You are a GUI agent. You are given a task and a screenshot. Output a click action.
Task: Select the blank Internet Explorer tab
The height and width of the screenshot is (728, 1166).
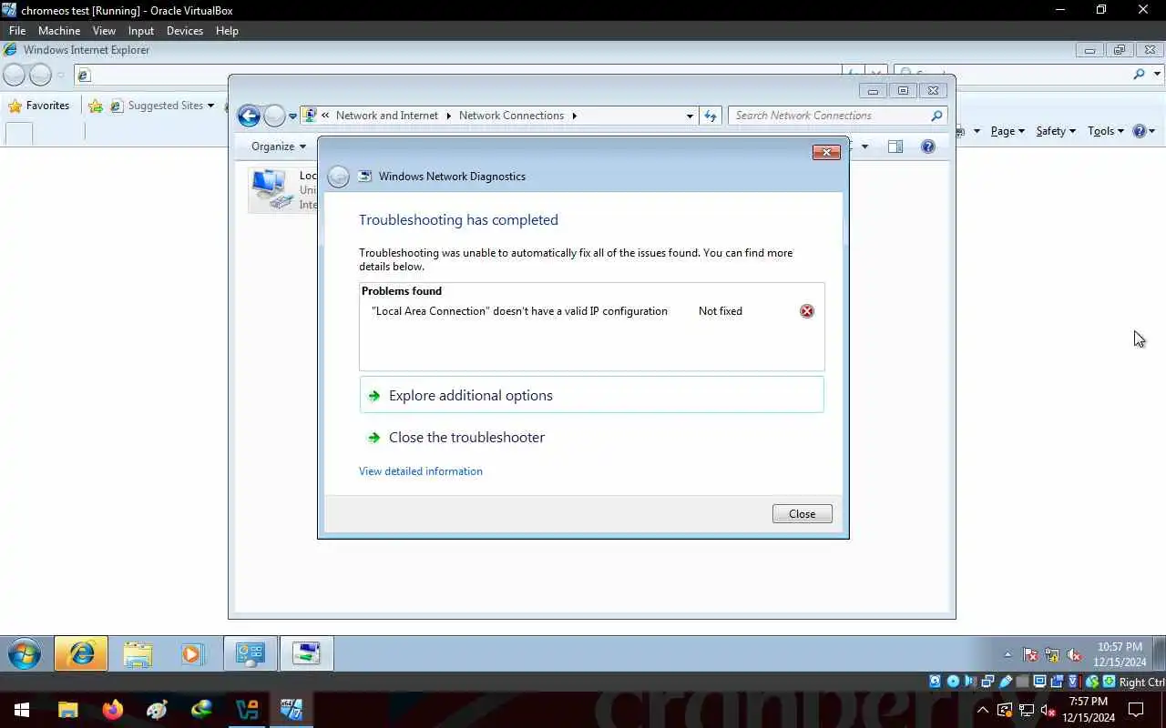(x=19, y=133)
